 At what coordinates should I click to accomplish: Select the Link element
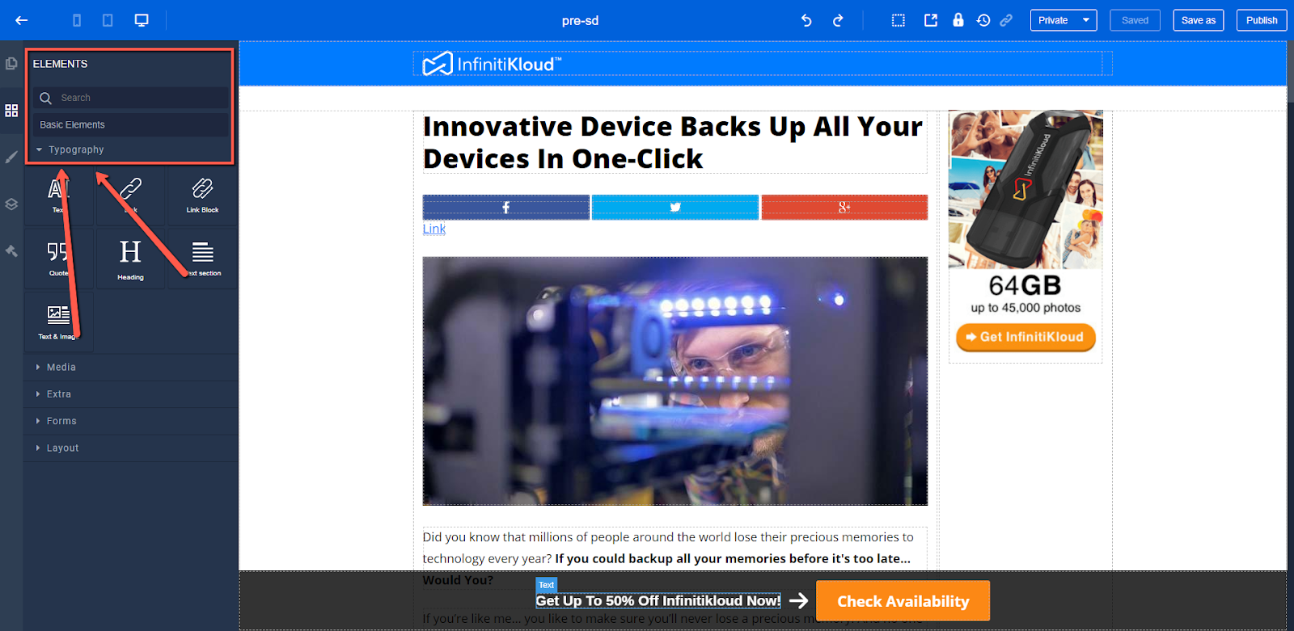(130, 196)
